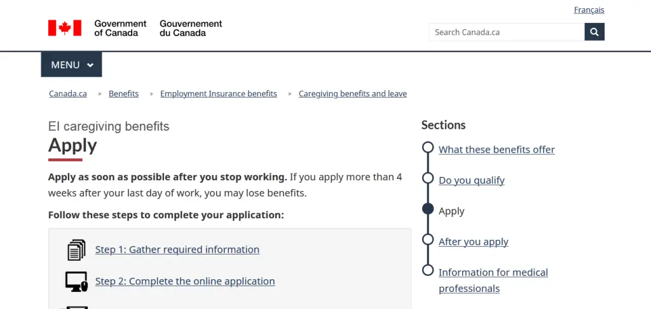
Task: Click the circle marker beside After you apply
Action: [428, 240]
